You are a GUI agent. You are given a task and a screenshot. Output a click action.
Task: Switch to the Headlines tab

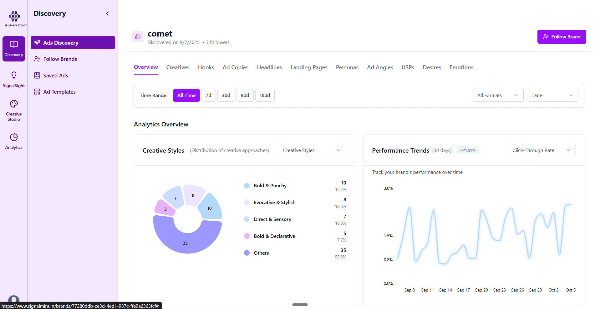(269, 67)
